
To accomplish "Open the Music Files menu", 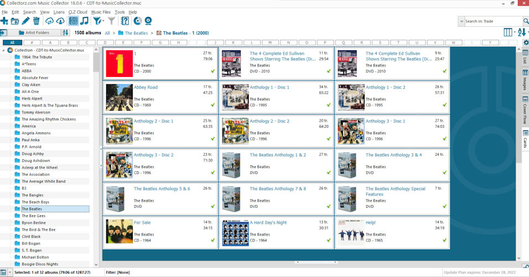I will [101, 12].
